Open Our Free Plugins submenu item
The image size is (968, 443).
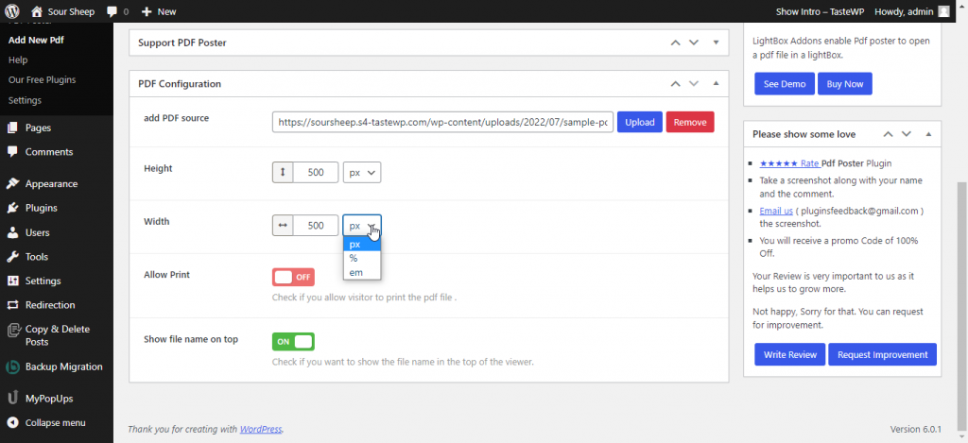(42, 80)
